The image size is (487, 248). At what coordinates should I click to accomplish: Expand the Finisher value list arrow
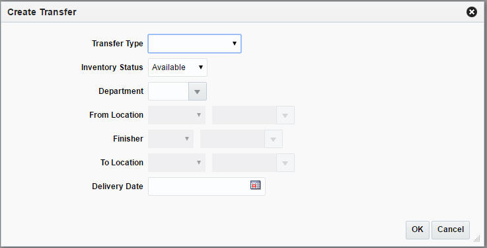pyautogui.click(x=274, y=139)
